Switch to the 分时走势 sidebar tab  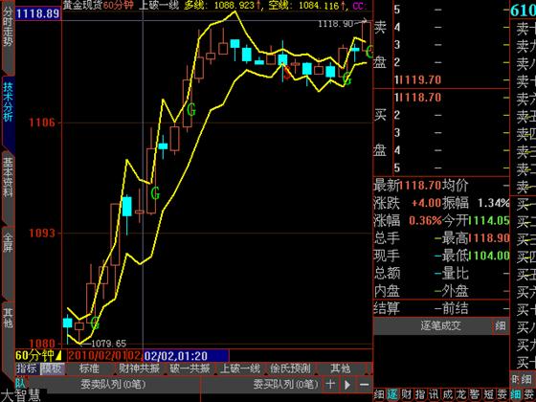coord(9,28)
